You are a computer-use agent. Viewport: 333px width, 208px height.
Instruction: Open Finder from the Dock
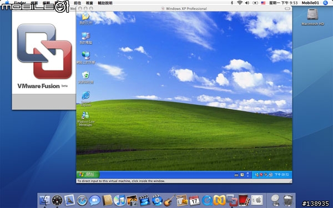pos(44,200)
